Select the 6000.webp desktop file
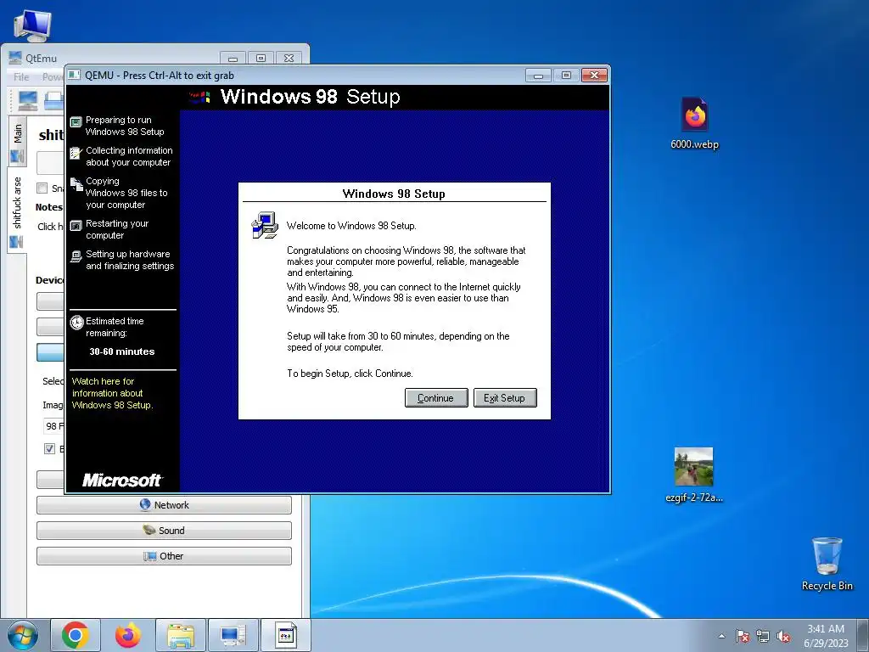This screenshot has height=652, width=869. [x=694, y=123]
